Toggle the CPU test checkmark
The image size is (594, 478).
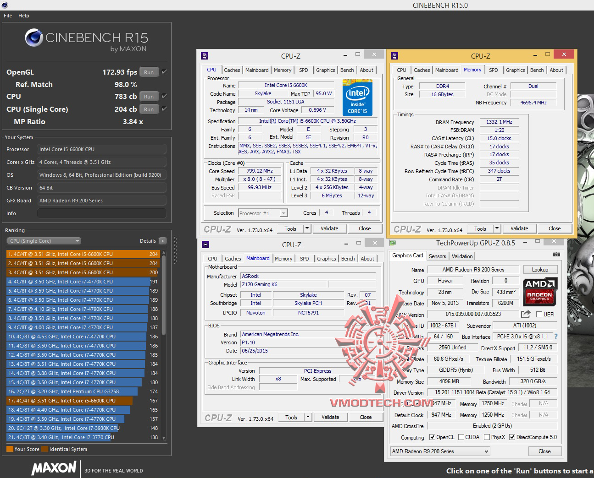pyautogui.click(x=164, y=96)
